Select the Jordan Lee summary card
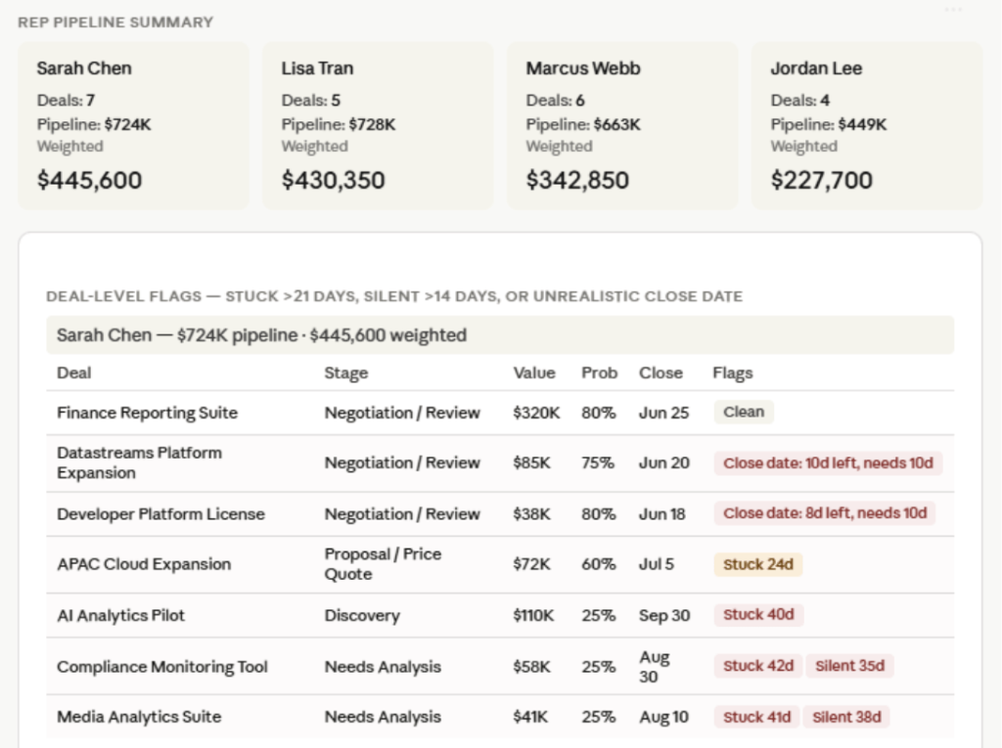This screenshot has height=748, width=1002. click(x=867, y=126)
